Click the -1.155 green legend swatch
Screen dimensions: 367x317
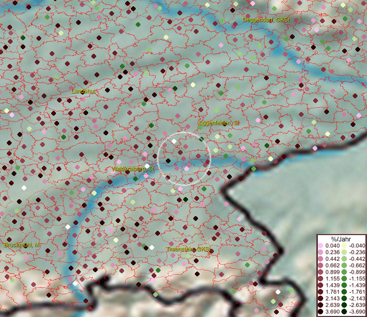click(344, 279)
